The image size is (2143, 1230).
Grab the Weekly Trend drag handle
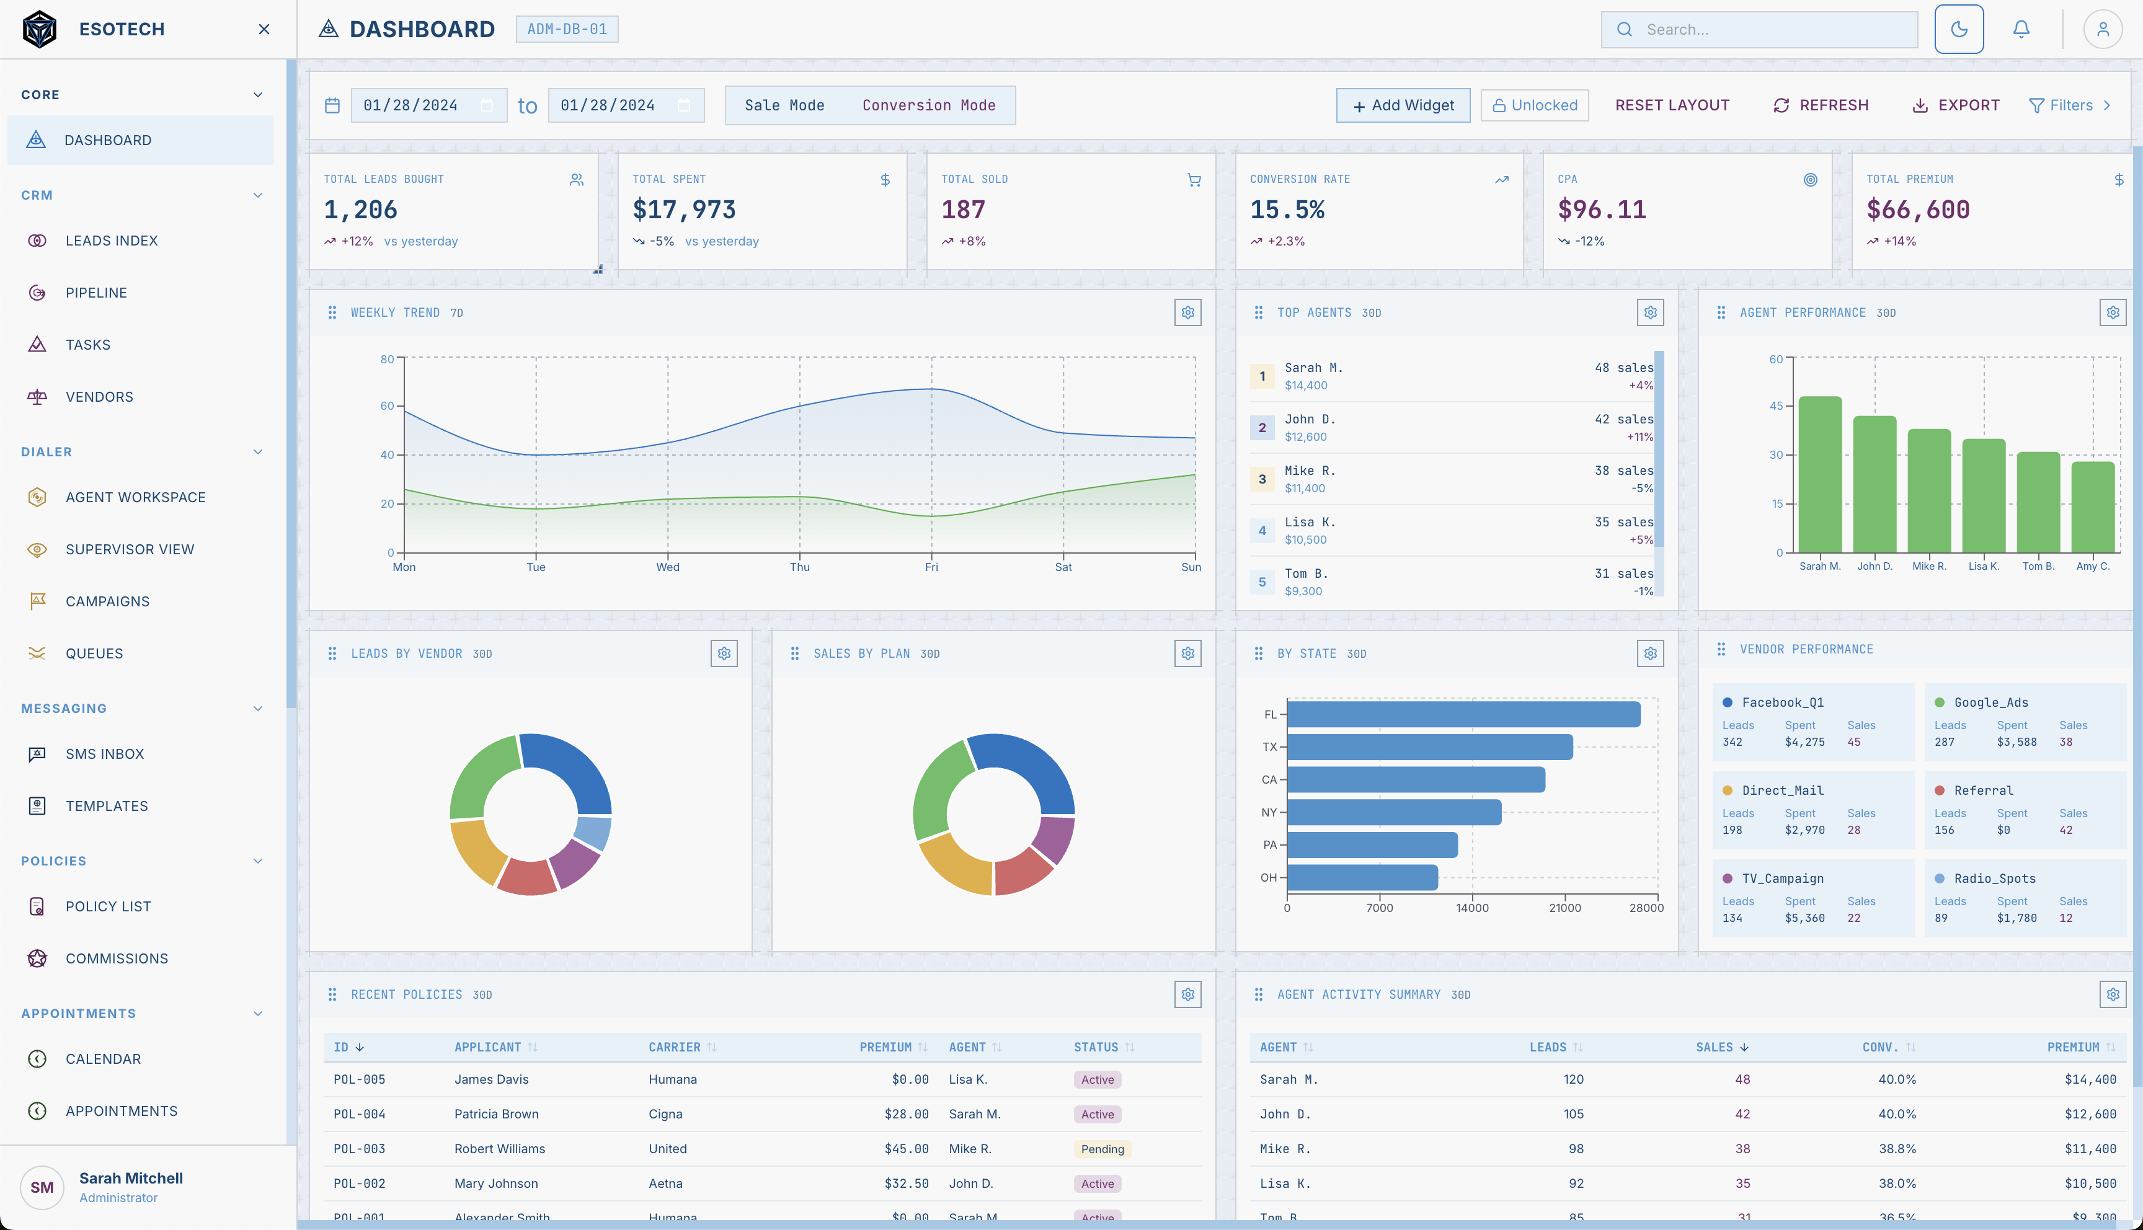[x=332, y=312]
